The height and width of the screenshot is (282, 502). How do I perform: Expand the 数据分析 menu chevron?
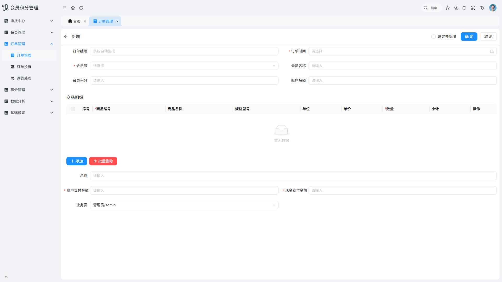pos(52,101)
